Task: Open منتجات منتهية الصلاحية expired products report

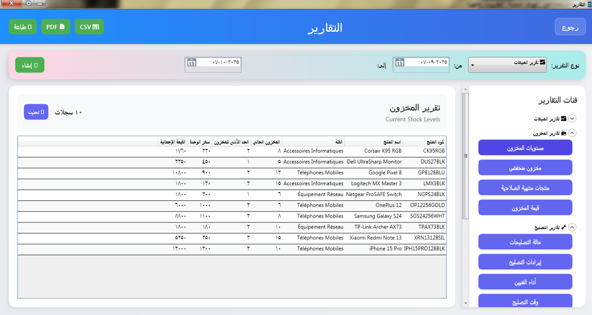Action: pos(525,188)
